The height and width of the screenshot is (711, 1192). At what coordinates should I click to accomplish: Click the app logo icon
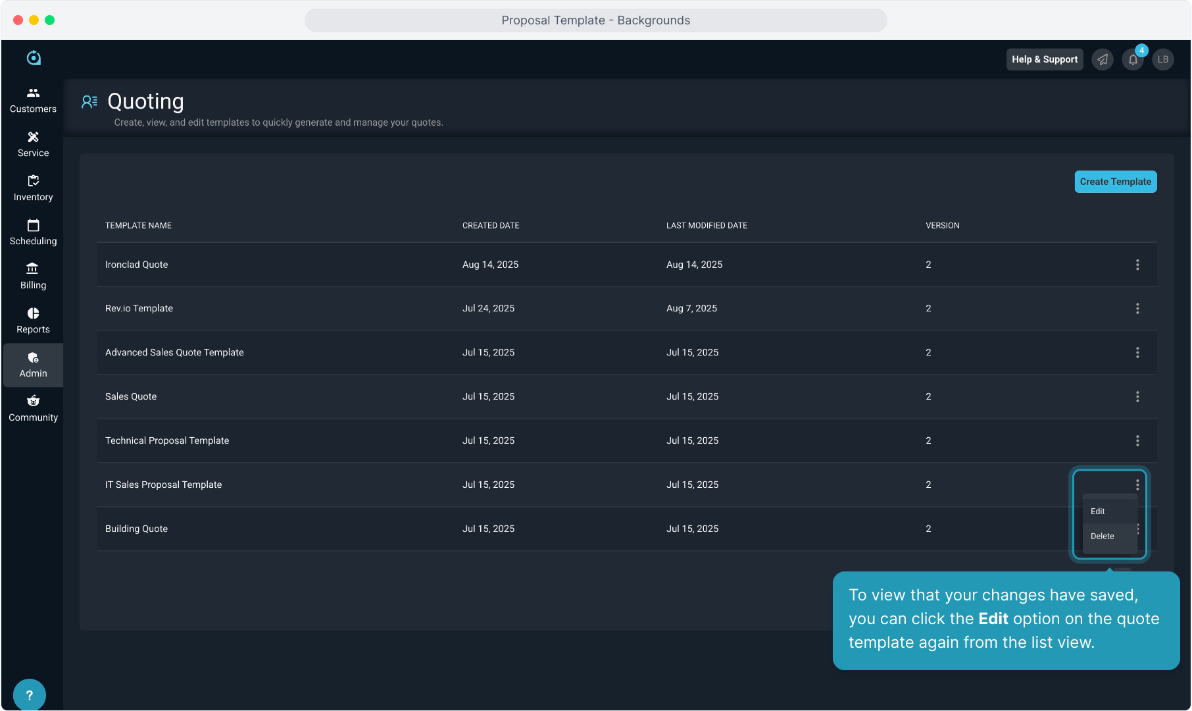click(x=34, y=58)
